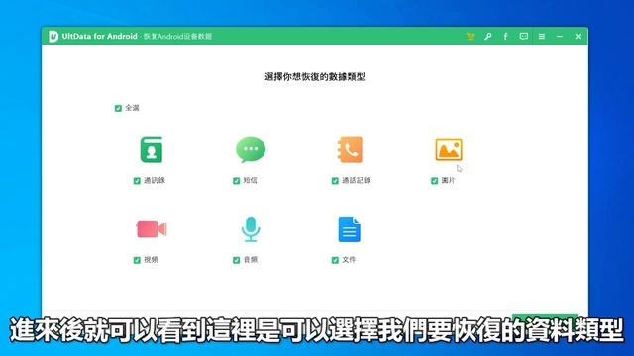Uncheck the Contacts (通訊錄) checkbox

click(137, 181)
